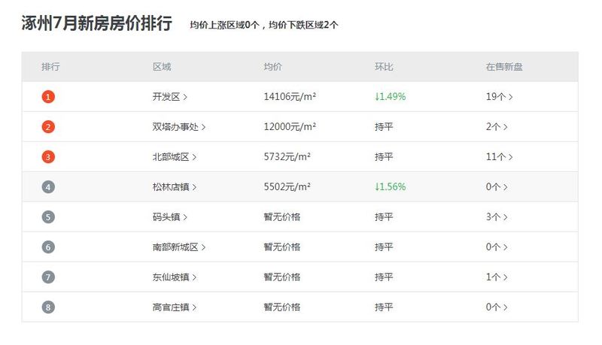
Task: Click 持平 in the 东仙坡镇 row
Action: 384,277
